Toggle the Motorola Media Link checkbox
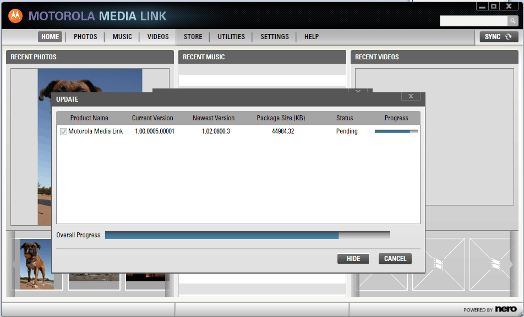The image size is (524, 317). coord(63,131)
